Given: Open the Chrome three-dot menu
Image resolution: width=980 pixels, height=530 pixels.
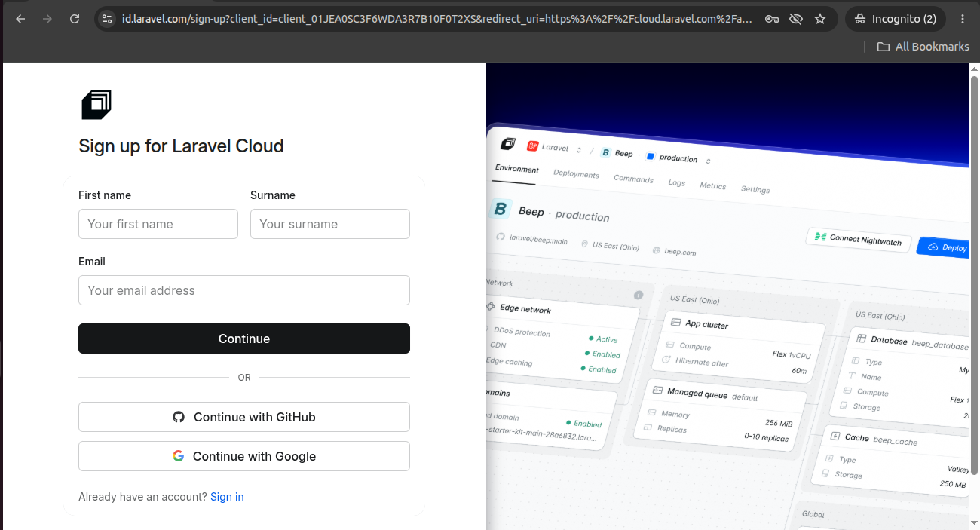Looking at the screenshot, I should tap(963, 19).
